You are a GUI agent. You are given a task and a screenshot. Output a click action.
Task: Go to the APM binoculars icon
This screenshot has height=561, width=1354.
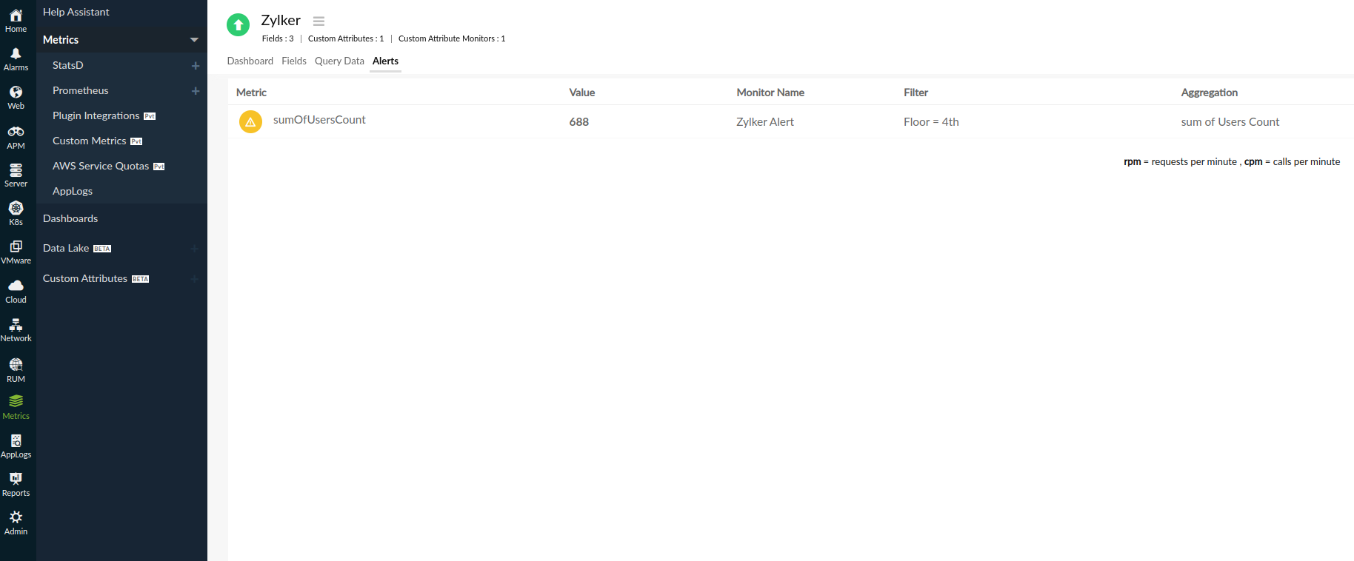click(x=16, y=132)
